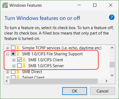Image resolution: width=119 pixels, height=99 pixels.
Task: Select the 'Simple TCPIP services' row text
Action: coord(62,48)
